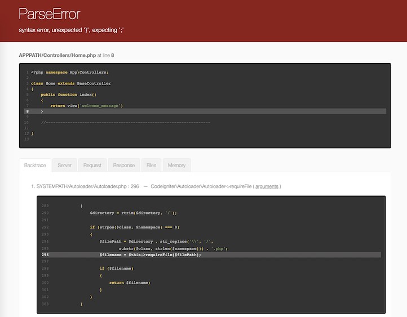Click the namespace App\Controllers line
Image resolution: width=407 pixels, height=317 pixels.
click(69, 72)
